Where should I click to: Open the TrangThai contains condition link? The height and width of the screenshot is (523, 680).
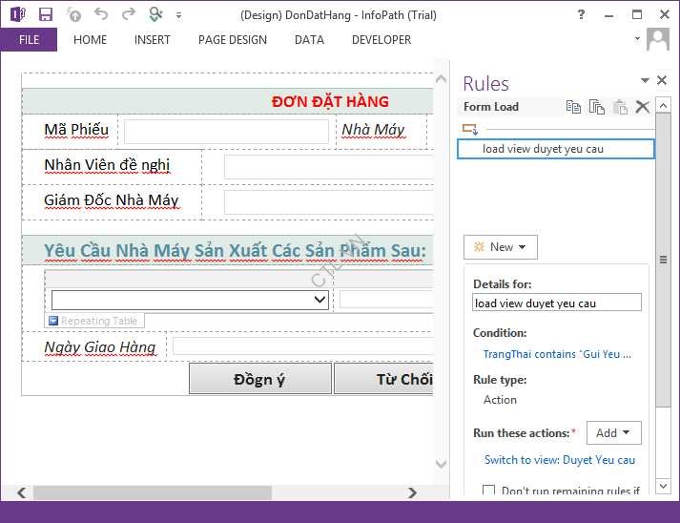pos(557,354)
